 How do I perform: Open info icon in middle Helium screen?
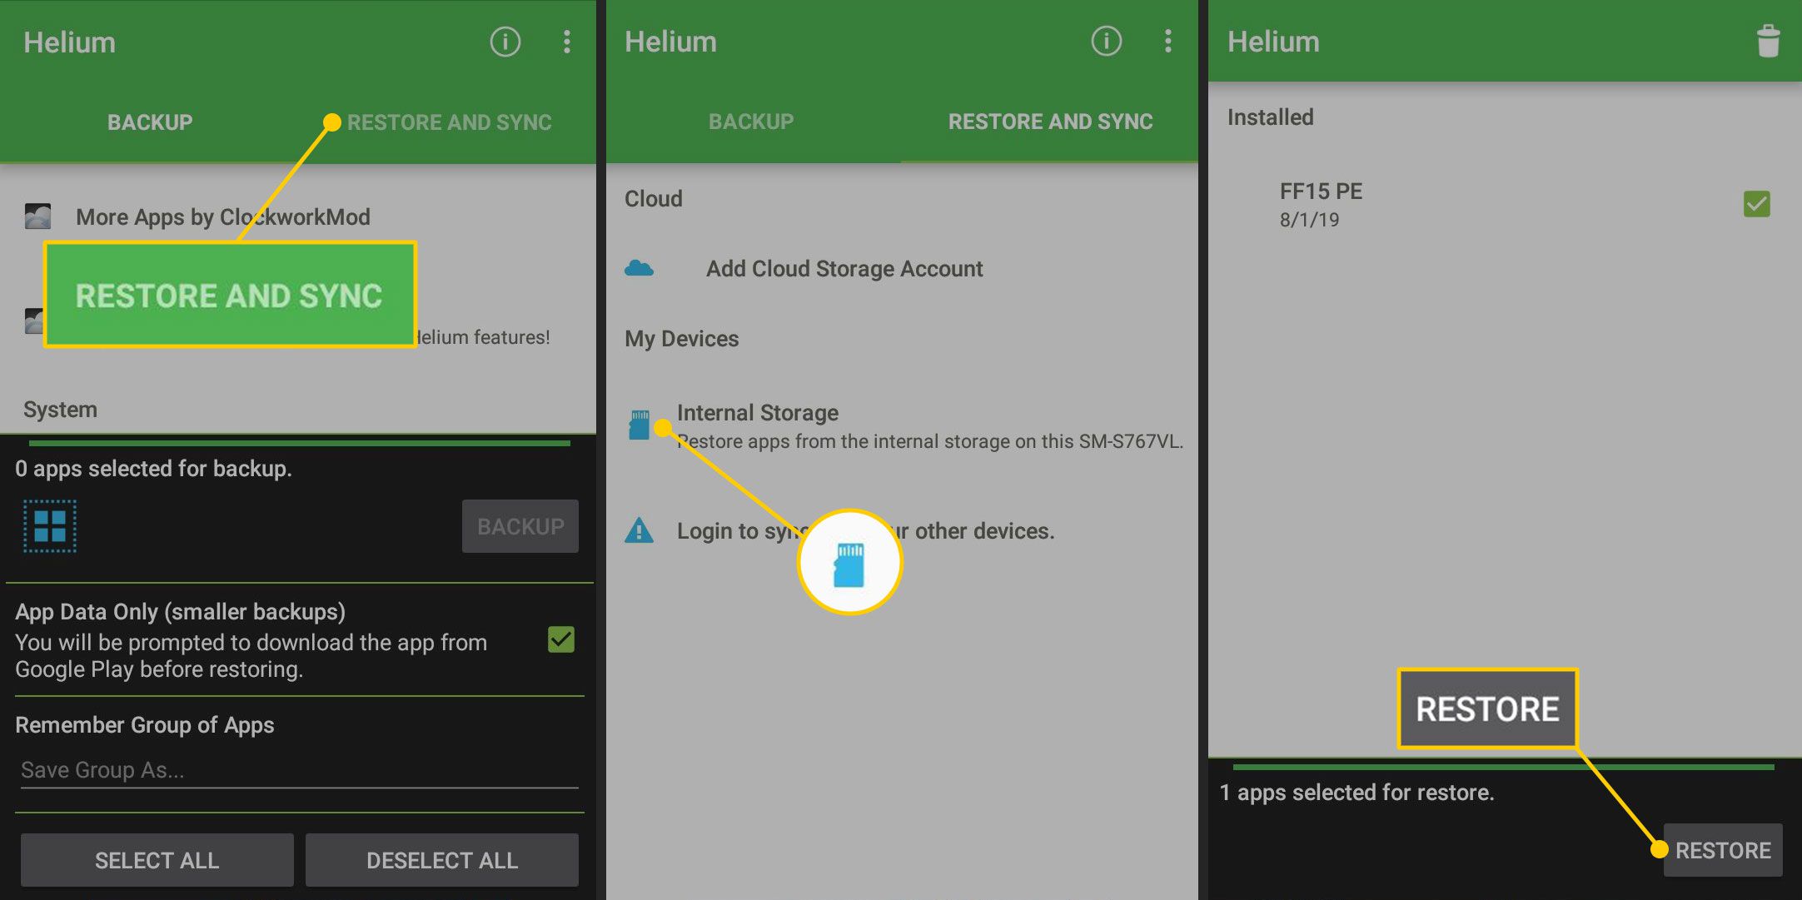pos(1106,40)
